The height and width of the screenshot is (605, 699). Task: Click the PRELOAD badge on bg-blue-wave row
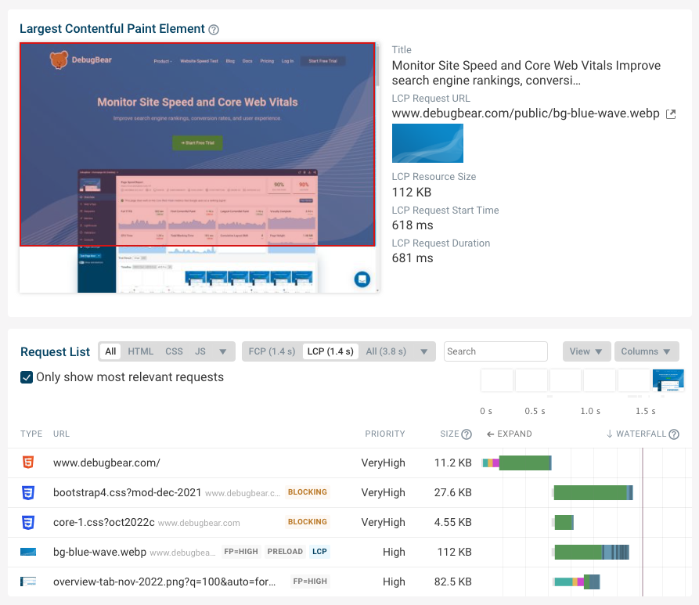(x=285, y=552)
